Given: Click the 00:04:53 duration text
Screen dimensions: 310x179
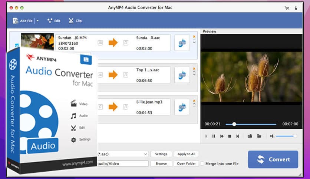Looking at the screenshot, I should [x=144, y=112].
